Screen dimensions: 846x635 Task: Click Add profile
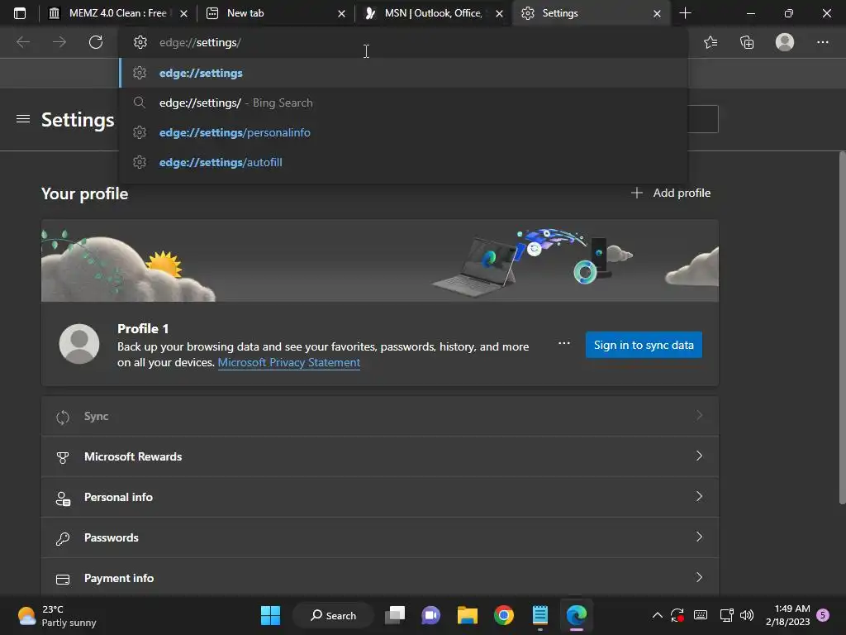click(x=671, y=193)
